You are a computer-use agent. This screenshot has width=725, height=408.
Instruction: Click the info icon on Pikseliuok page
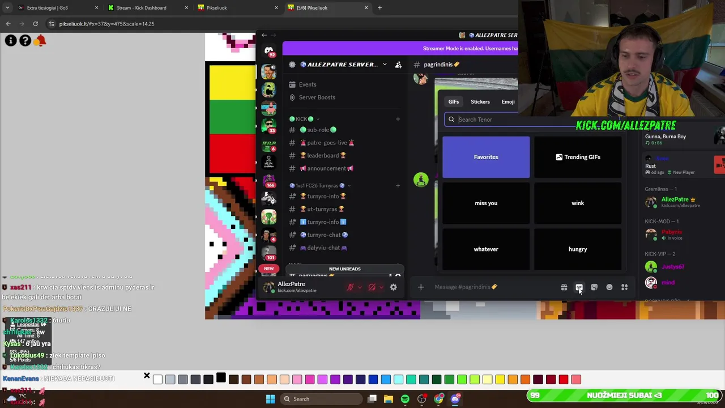11,40
